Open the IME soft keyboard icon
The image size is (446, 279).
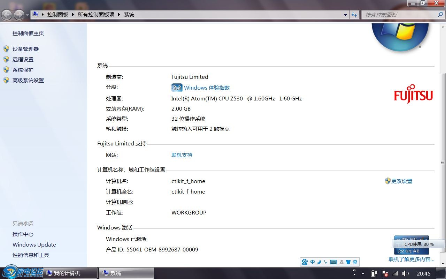pos(333,262)
